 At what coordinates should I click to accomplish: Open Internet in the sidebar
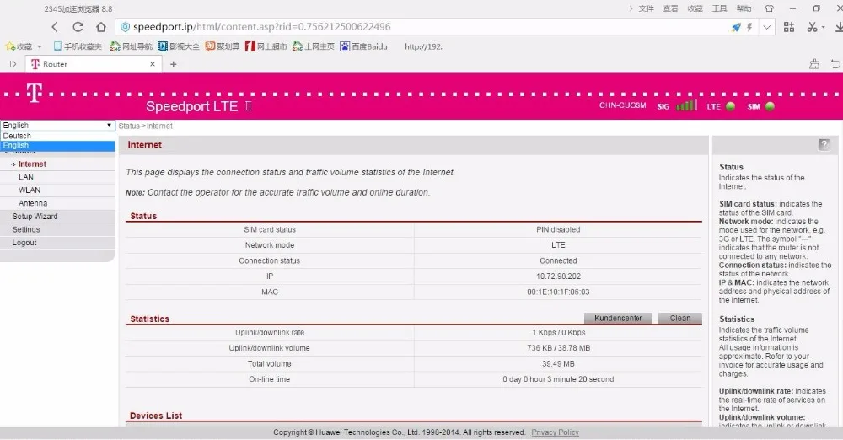[32, 164]
